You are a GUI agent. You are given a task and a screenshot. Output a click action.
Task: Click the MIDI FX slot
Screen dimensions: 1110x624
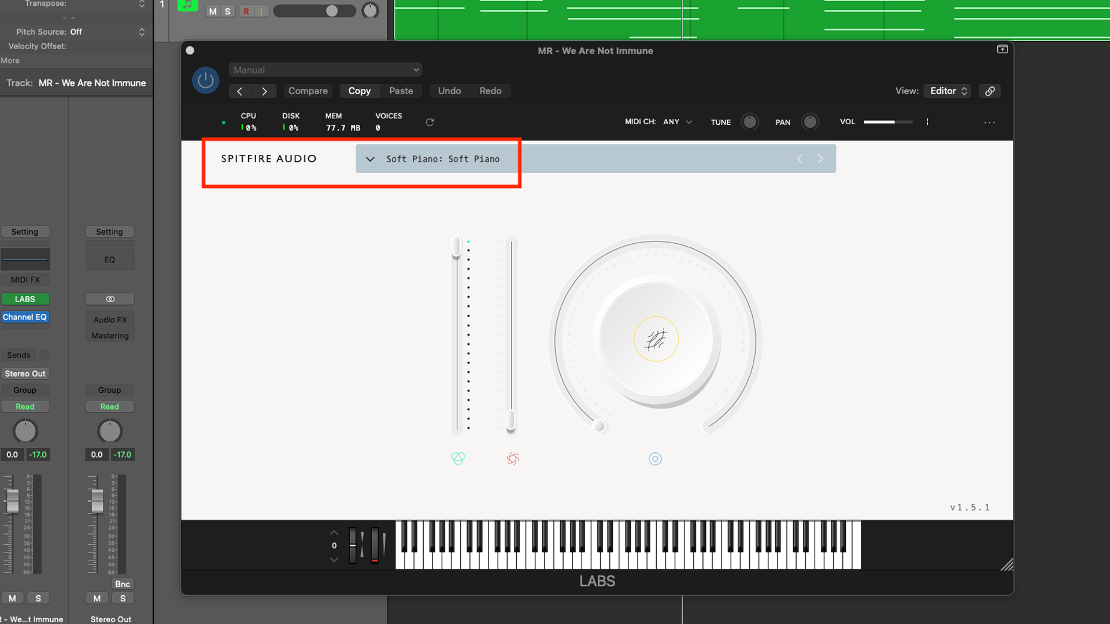[25, 280]
